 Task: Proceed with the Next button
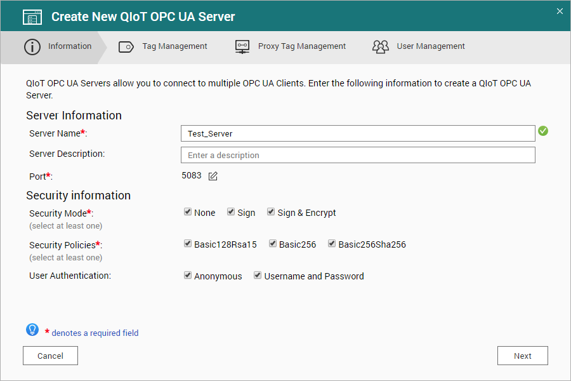point(523,356)
